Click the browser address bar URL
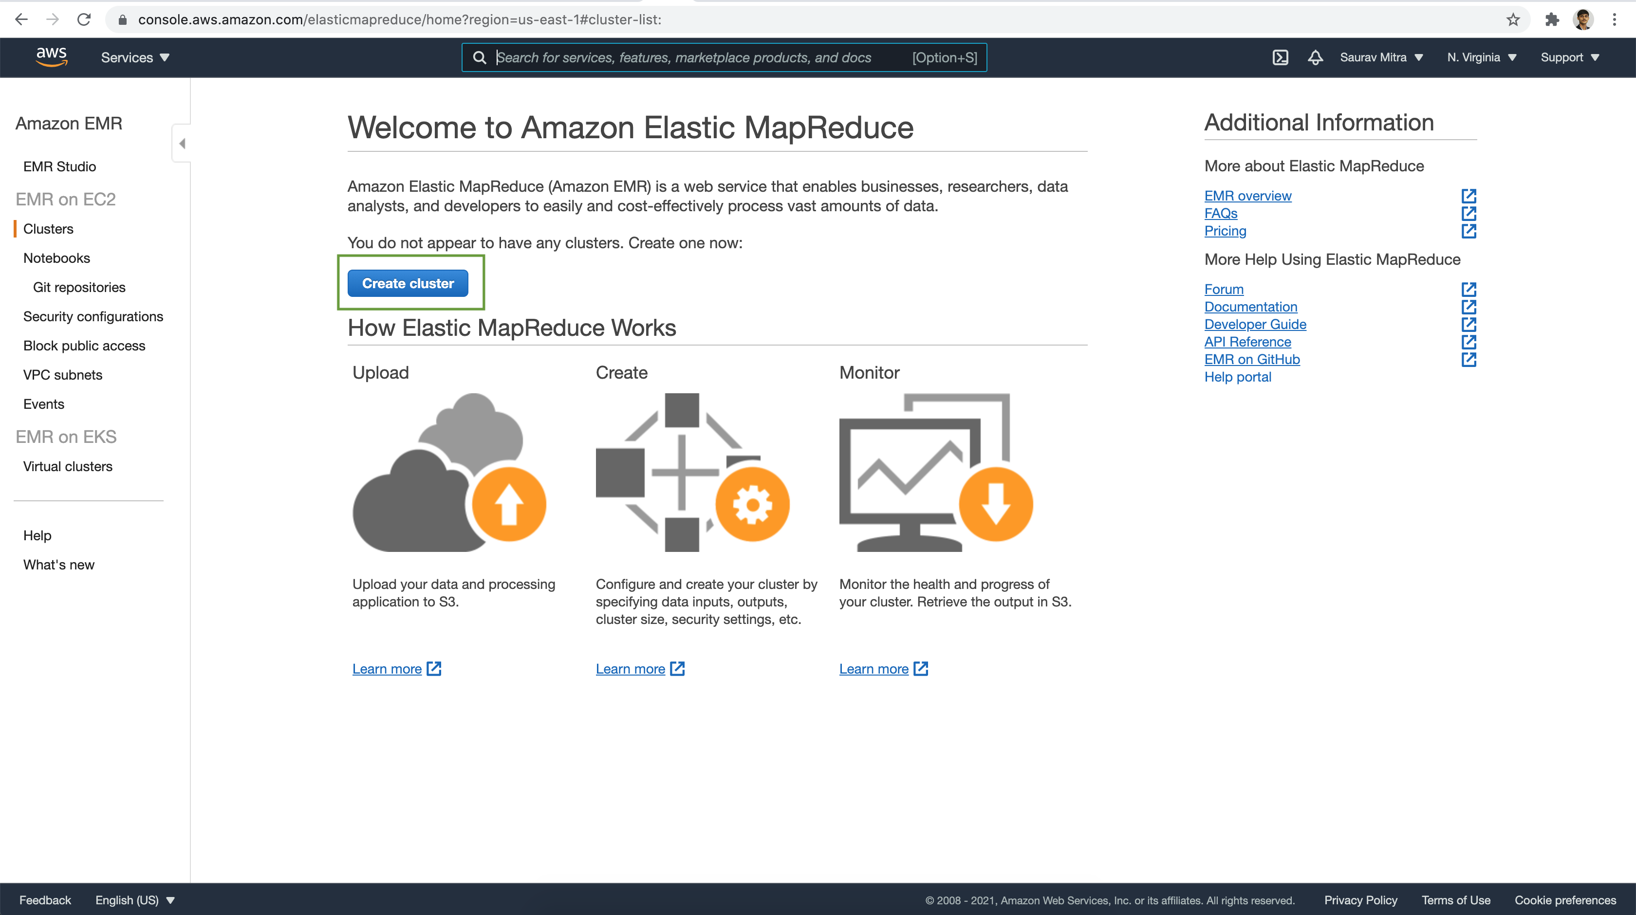The image size is (1636, 915). [400, 19]
